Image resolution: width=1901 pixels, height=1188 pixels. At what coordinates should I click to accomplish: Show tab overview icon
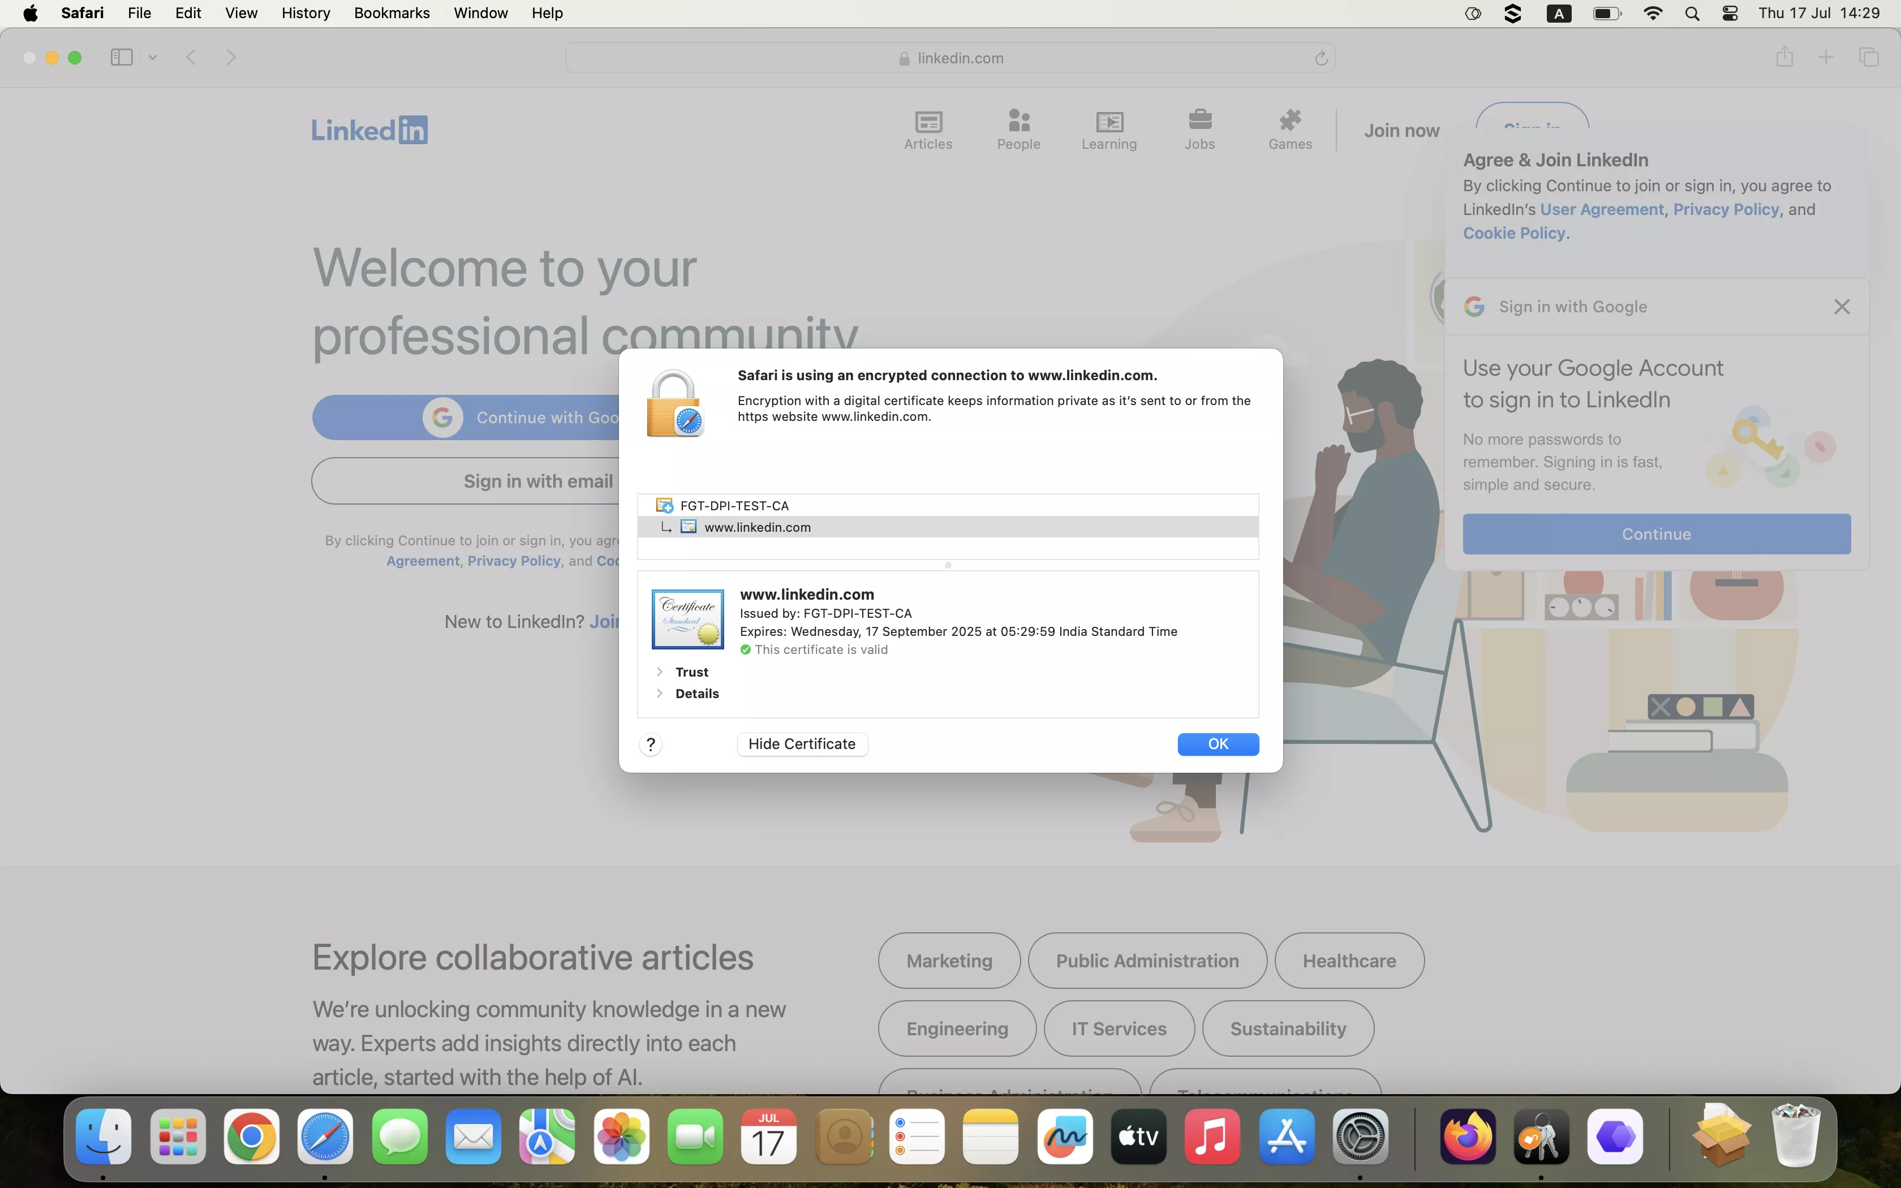[1869, 57]
